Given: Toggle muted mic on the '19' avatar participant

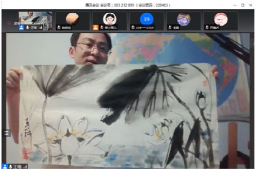Looking at the screenshot, I should 133,28.
